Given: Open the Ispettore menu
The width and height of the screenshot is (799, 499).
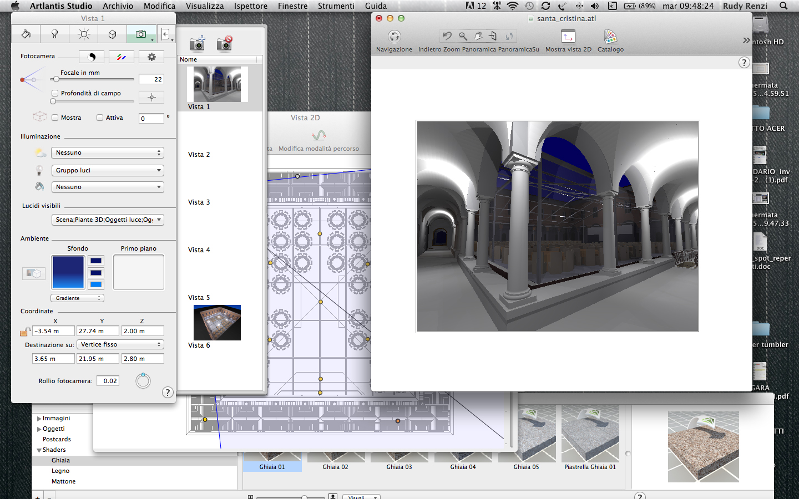Looking at the screenshot, I should [x=250, y=6].
